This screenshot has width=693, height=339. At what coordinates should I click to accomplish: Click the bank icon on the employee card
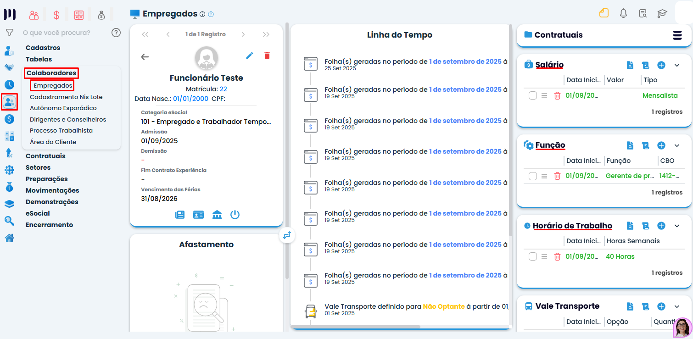click(217, 214)
